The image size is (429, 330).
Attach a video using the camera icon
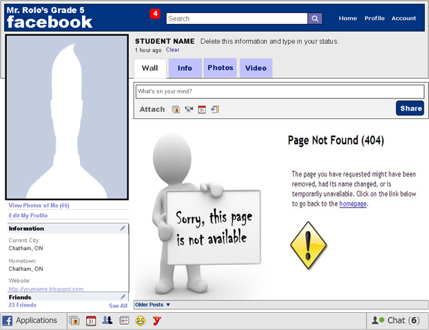click(189, 109)
